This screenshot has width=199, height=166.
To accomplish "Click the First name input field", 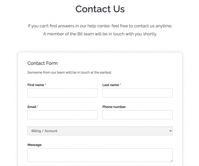I will click(62, 93).
